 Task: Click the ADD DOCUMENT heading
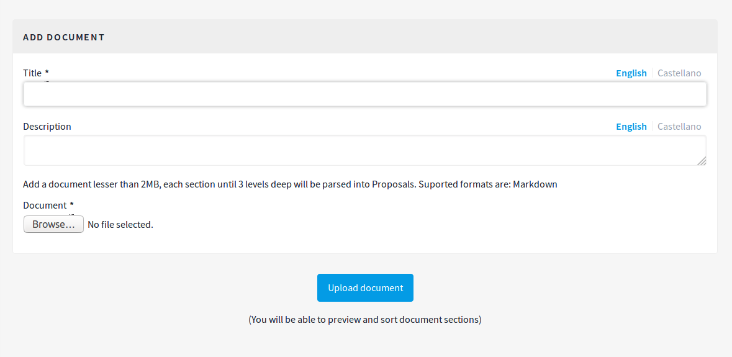point(64,37)
